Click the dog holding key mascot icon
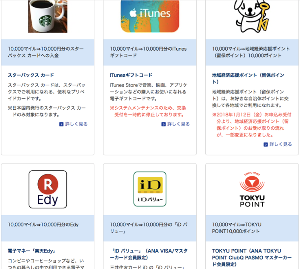Viewport: 300px width, 269px height. pyautogui.click(x=252, y=16)
